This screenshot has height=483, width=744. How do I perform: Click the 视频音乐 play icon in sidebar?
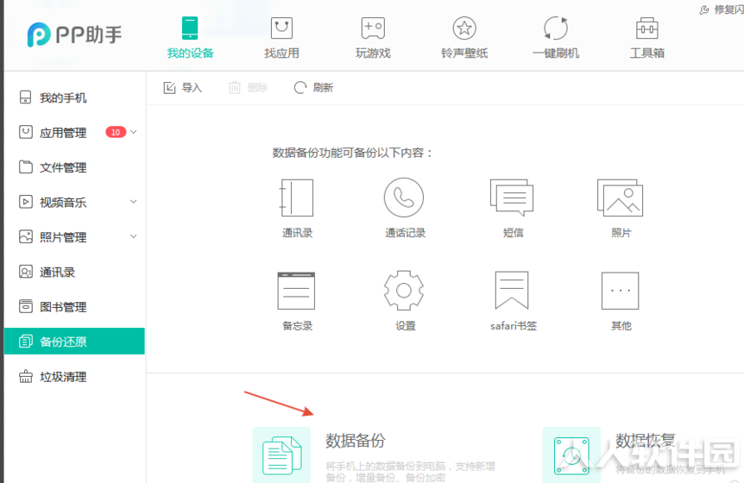[x=26, y=202]
